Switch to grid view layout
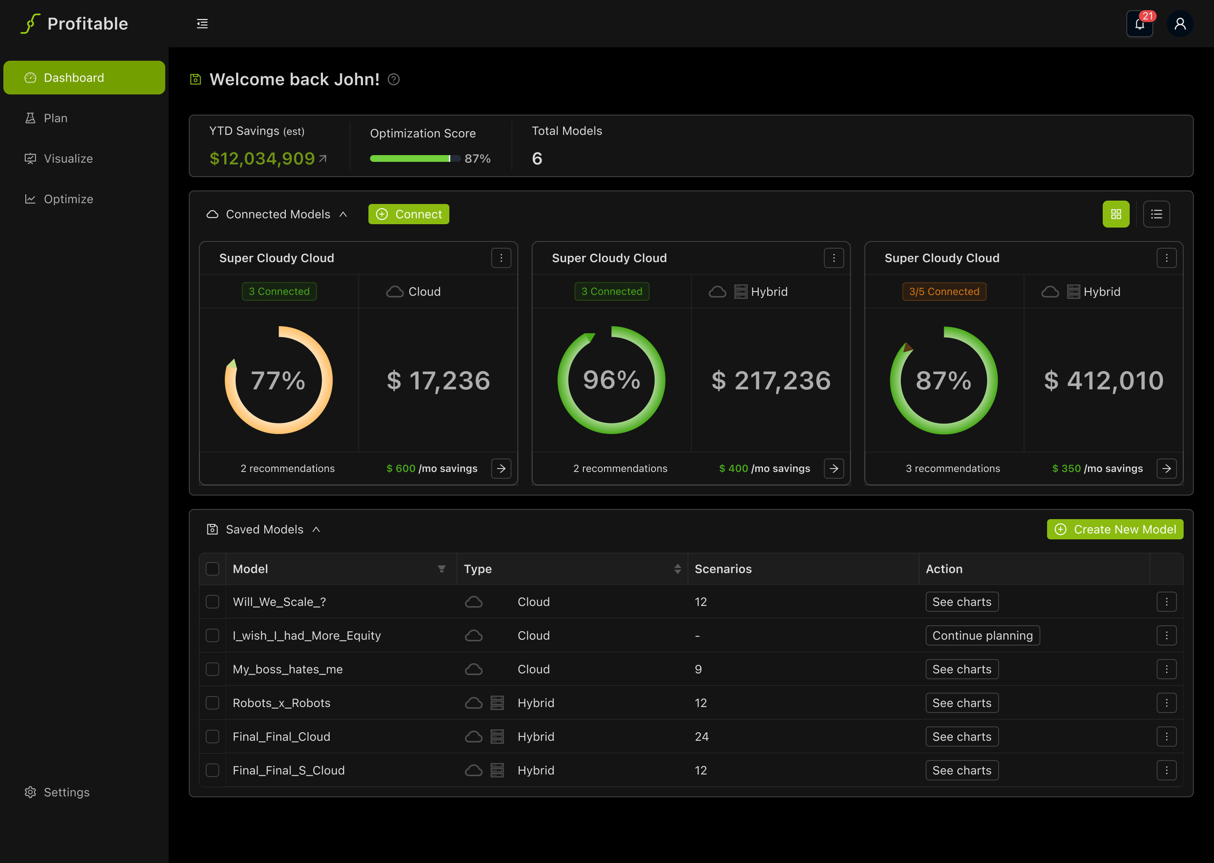The width and height of the screenshot is (1214, 863). coord(1116,214)
